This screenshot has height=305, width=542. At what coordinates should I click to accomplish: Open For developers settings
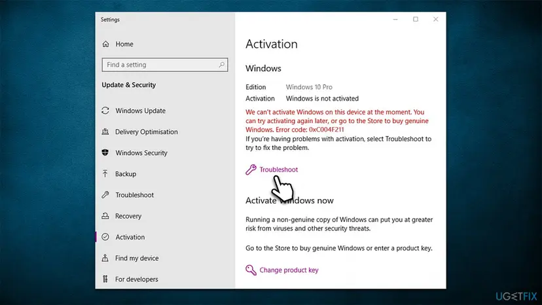(x=137, y=279)
